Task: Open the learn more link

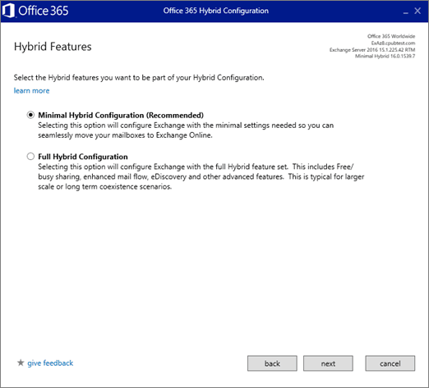Action: (x=31, y=90)
